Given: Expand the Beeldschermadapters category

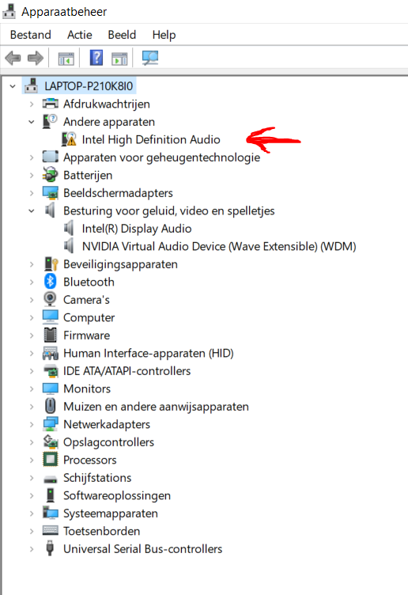Looking at the screenshot, I should click(x=32, y=193).
